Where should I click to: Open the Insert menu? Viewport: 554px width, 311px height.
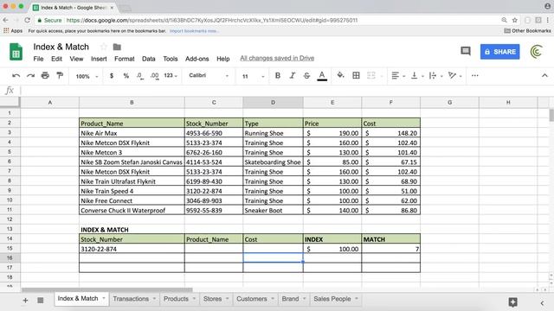[x=99, y=59]
